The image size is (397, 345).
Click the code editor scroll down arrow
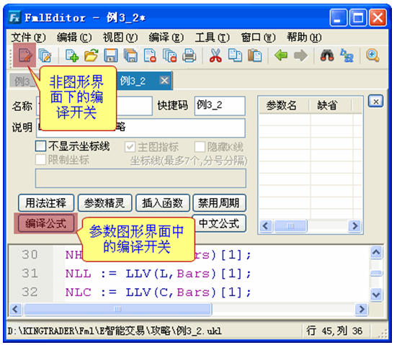click(x=376, y=295)
